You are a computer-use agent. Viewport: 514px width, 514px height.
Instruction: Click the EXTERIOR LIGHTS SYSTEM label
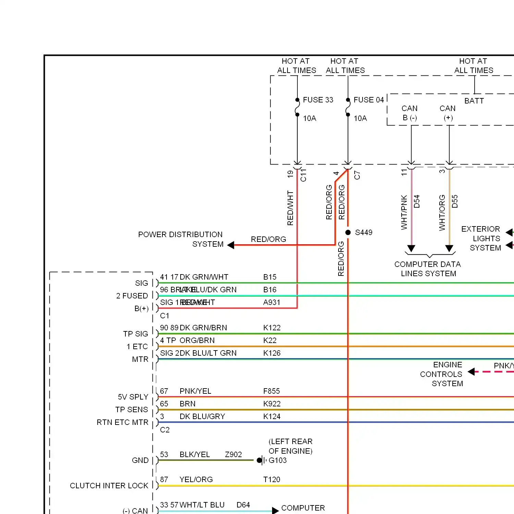(x=481, y=238)
